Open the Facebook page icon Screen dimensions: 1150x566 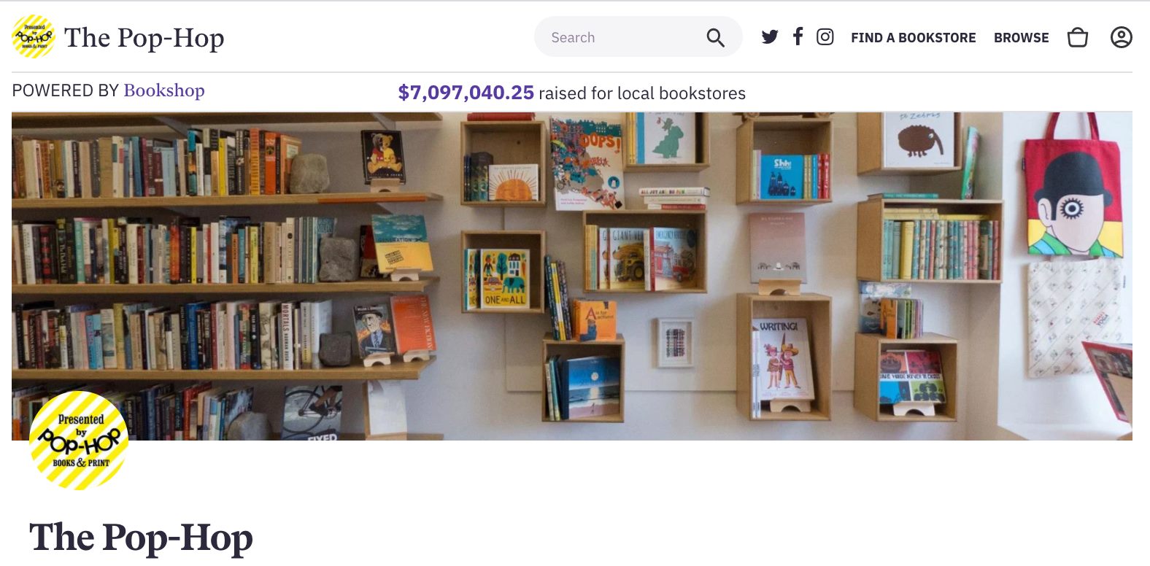click(x=798, y=36)
